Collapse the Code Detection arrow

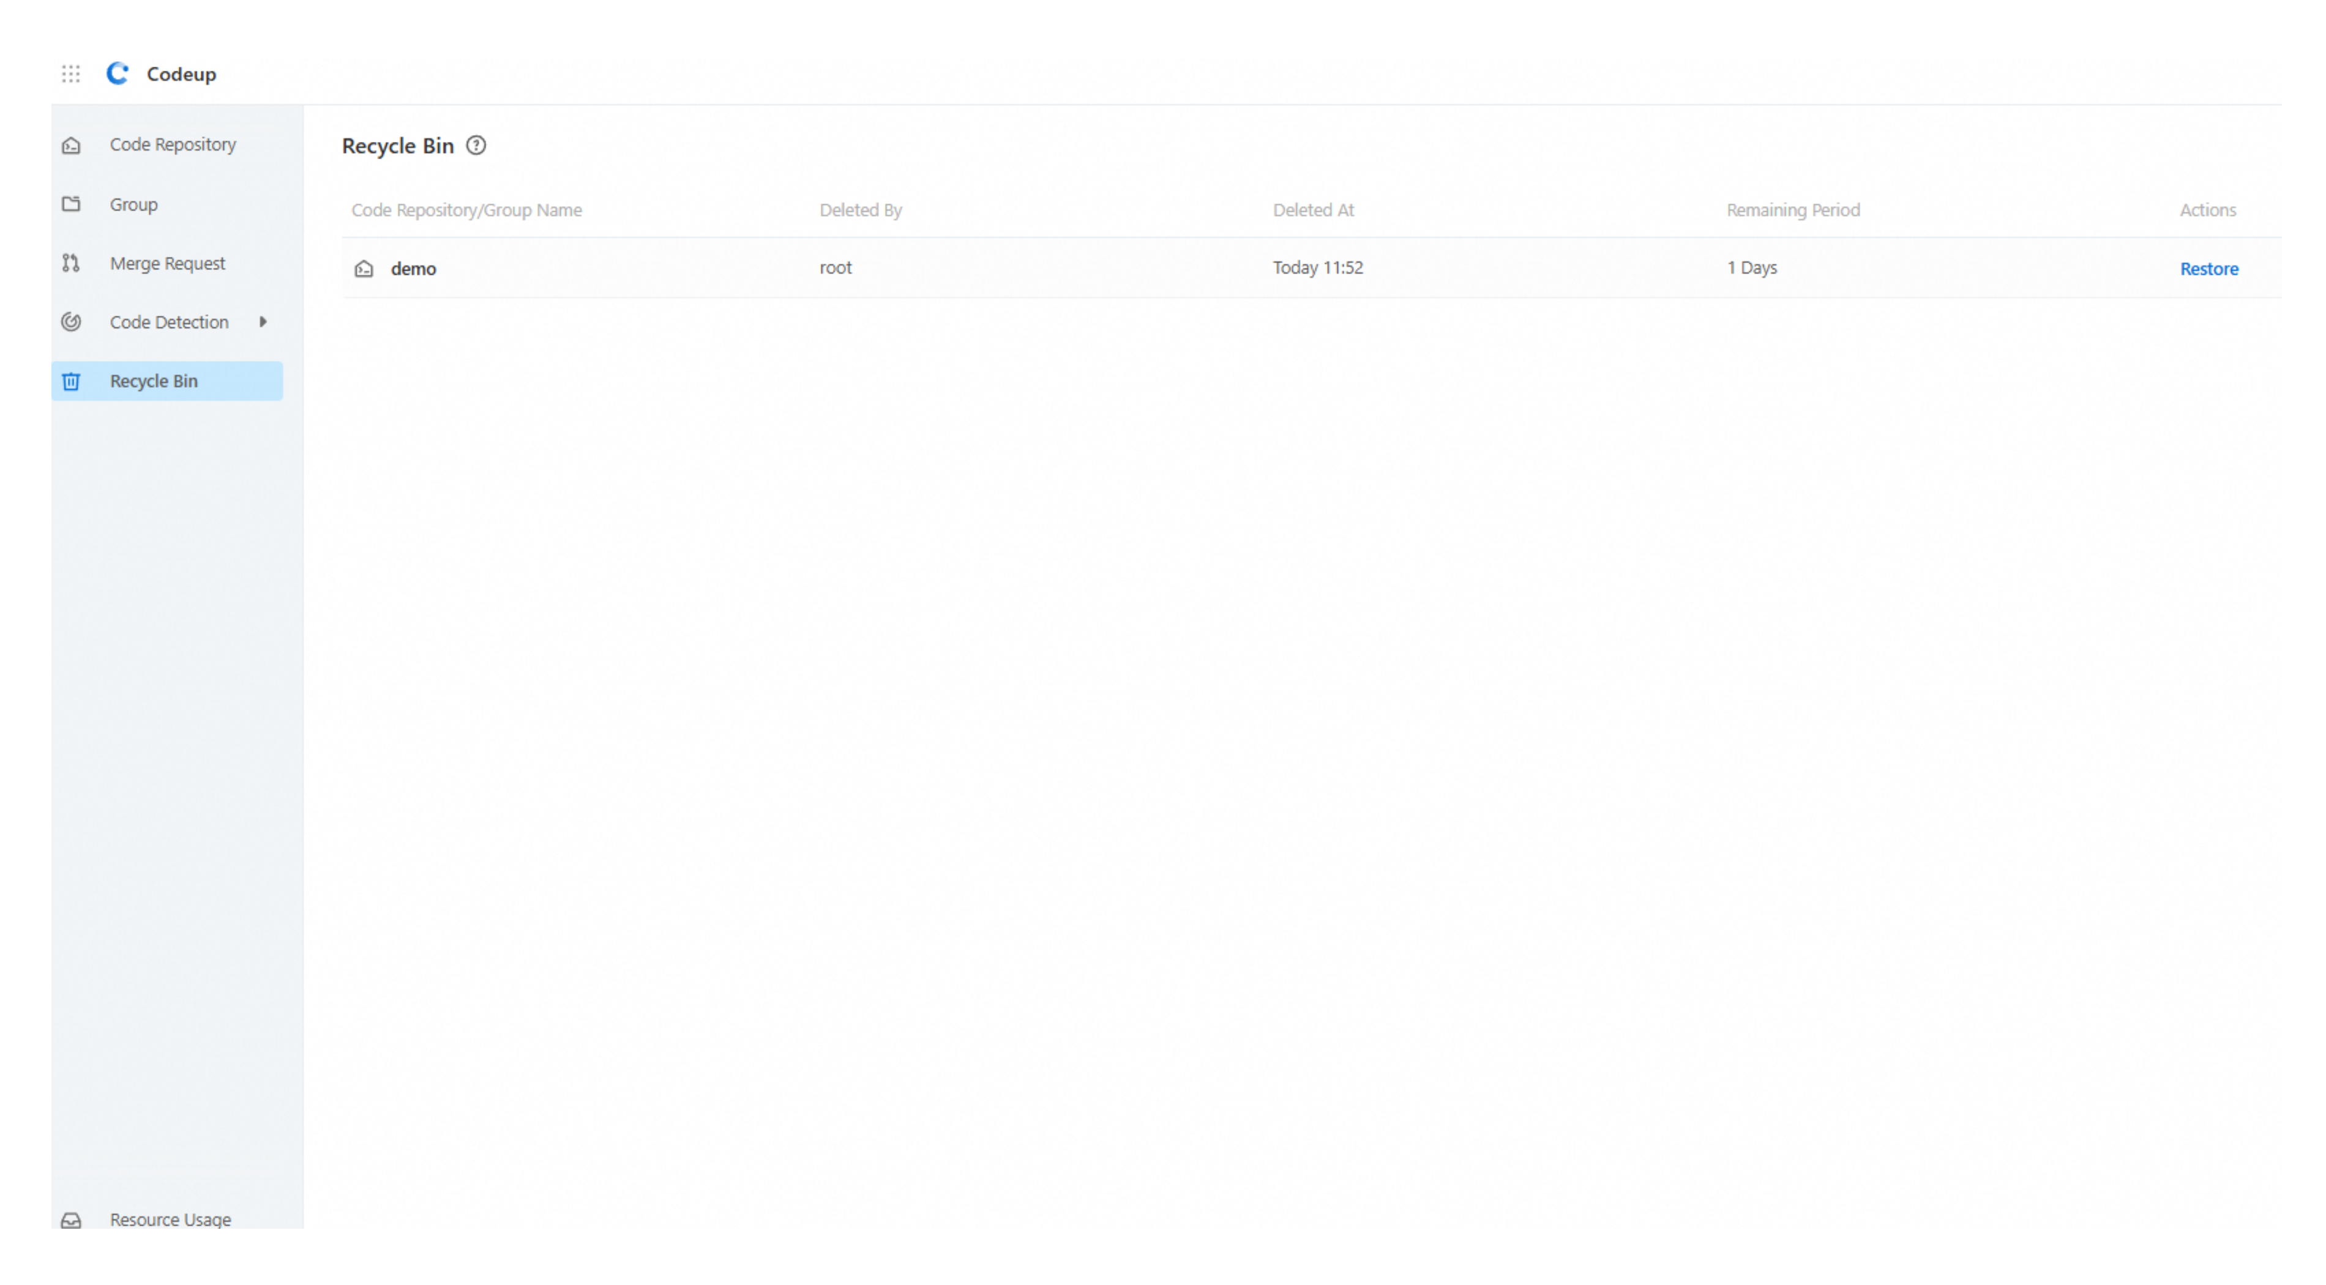pyautogui.click(x=263, y=321)
